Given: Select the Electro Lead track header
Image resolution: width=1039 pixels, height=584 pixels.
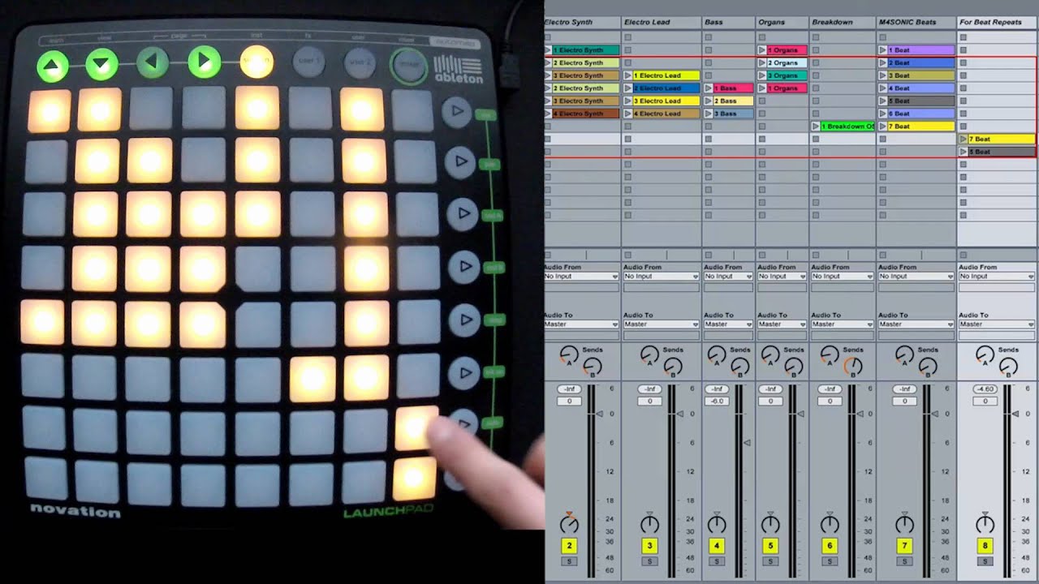Looking at the screenshot, I should click(x=661, y=22).
